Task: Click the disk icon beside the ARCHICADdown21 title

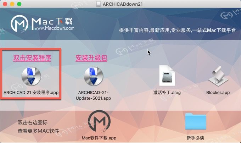Action: (x=99, y=4)
